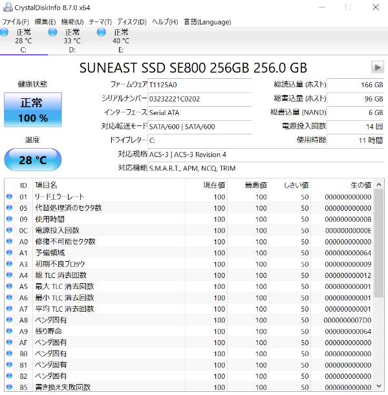
Task: Click the transfer mode field SATA/600 | SATA/600
Action: coord(200,127)
